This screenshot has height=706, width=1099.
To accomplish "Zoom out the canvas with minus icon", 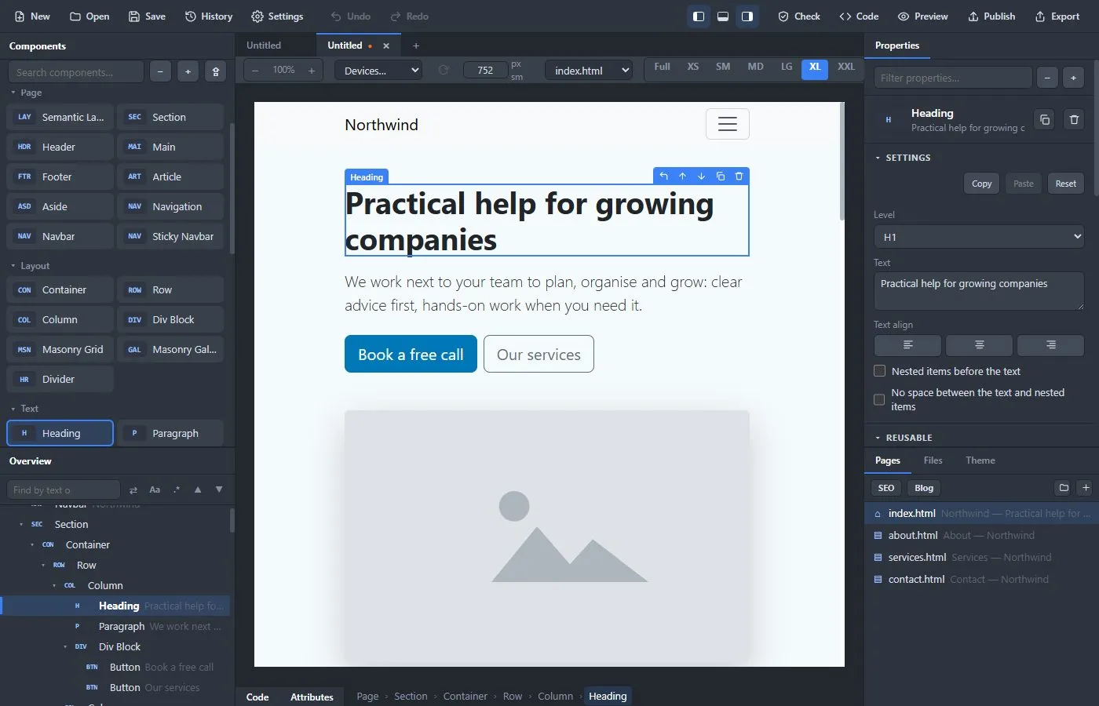I will [x=255, y=71].
